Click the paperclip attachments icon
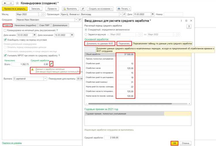The height and width of the screenshot is (146, 216). click(x=83, y=9)
